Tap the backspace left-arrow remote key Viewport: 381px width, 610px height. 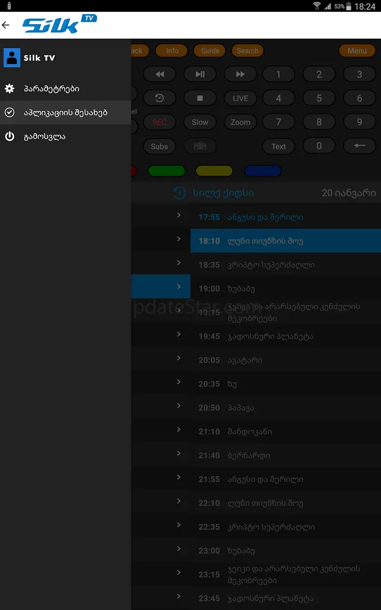click(360, 146)
